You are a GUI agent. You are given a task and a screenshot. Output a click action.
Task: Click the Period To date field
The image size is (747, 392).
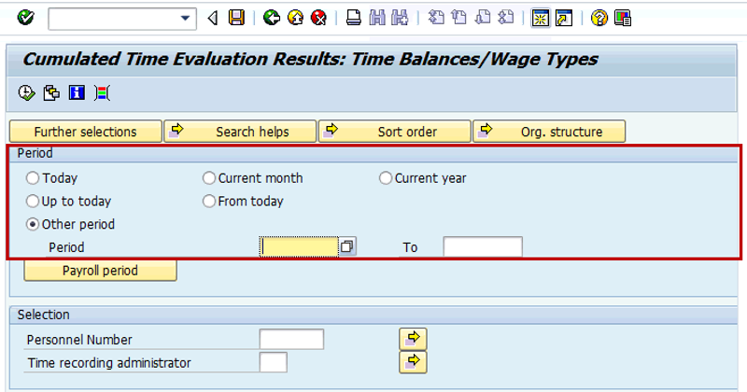click(482, 246)
